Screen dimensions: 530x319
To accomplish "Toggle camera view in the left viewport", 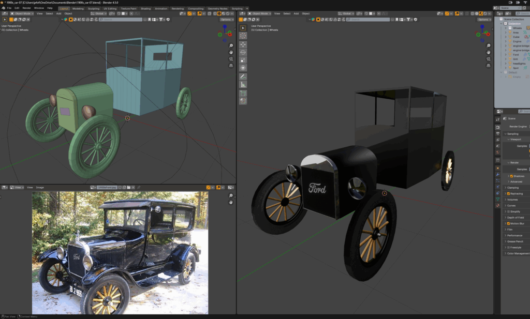I will (x=231, y=59).
